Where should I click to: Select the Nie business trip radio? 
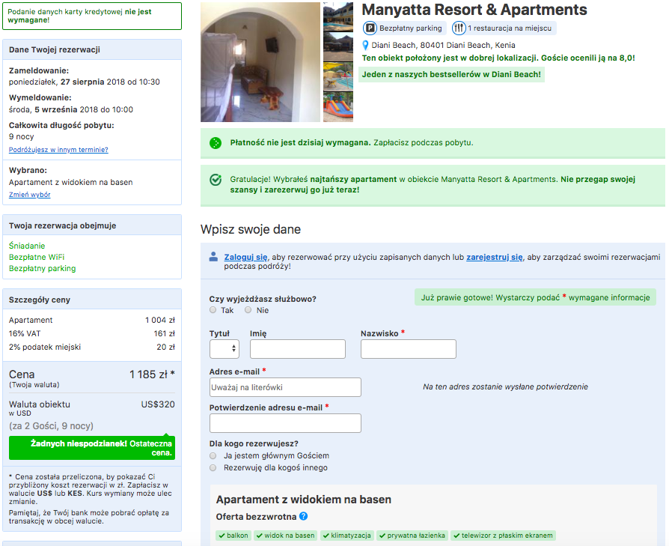(248, 310)
